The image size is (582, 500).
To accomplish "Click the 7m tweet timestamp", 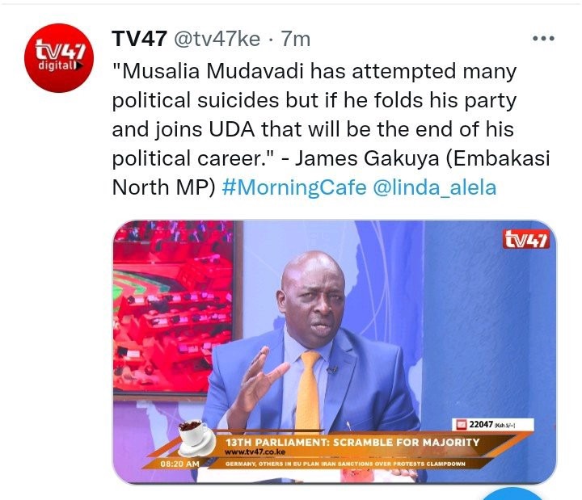I will 296,39.
